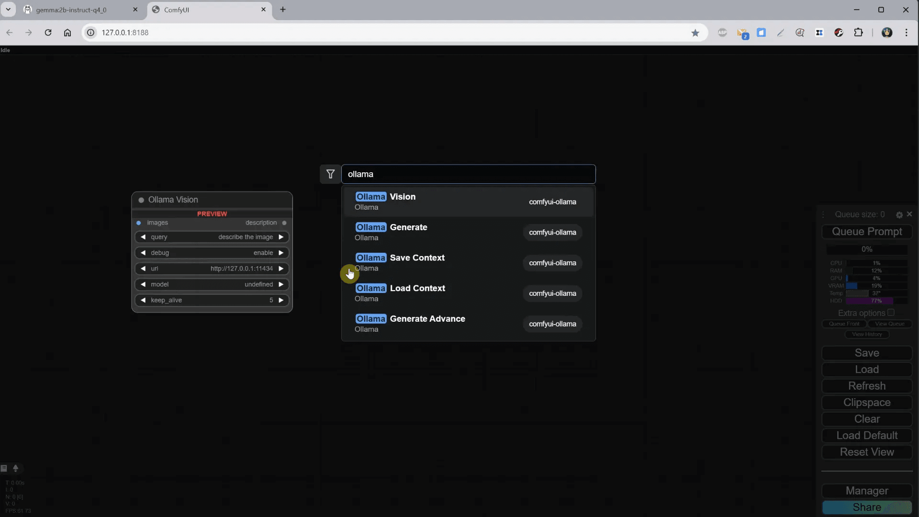Viewport: 919px width, 517px height.
Task: Switch to the gemma:2b-instruct-q4_0 tab
Action: point(72,10)
